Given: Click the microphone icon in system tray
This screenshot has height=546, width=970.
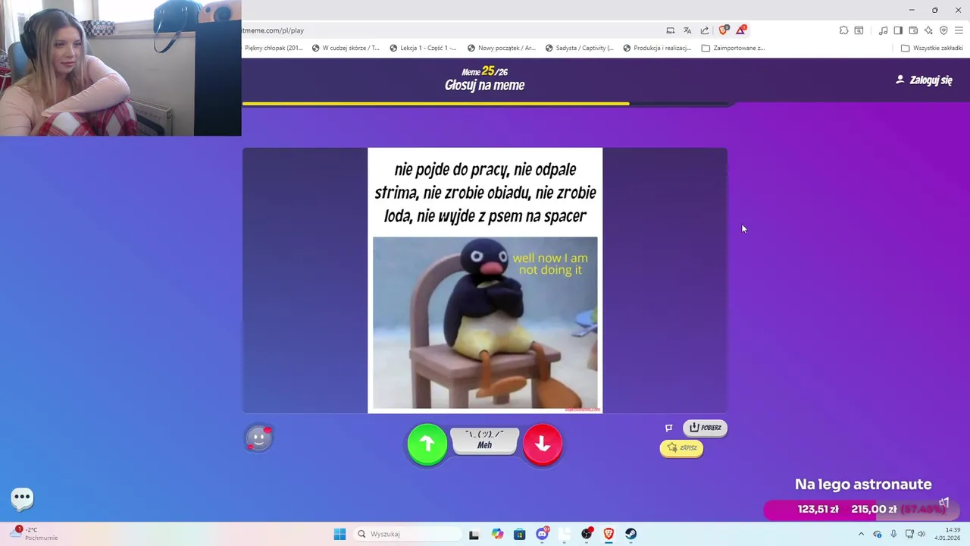Looking at the screenshot, I should click(x=893, y=534).
